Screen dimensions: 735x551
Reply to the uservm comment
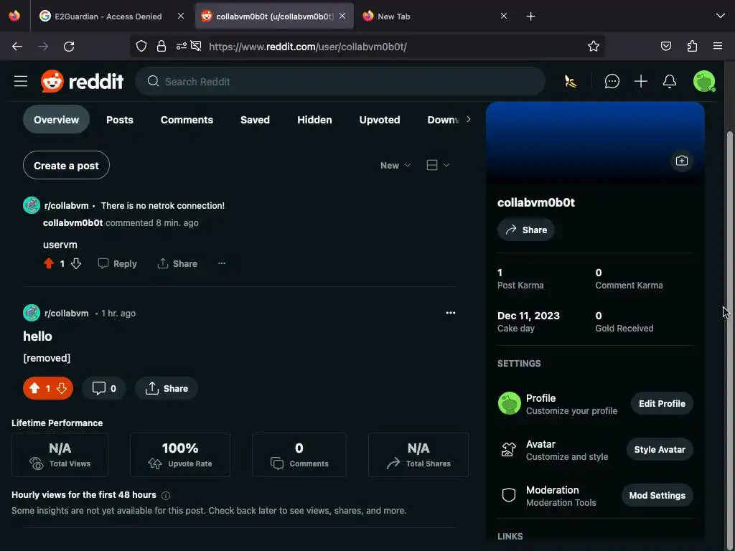pyautogui.click(x=117, y=263)
